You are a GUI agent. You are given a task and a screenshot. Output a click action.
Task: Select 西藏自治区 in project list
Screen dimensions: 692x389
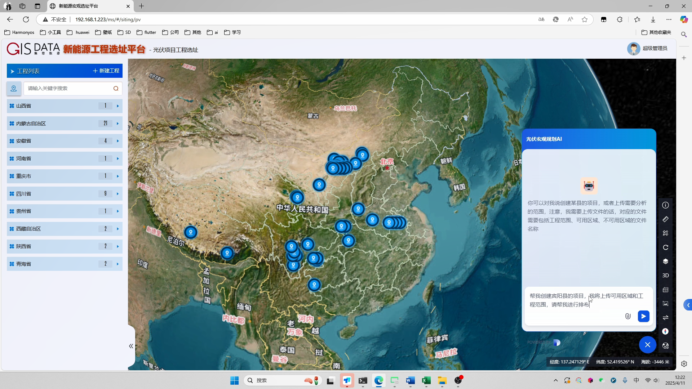65,229
